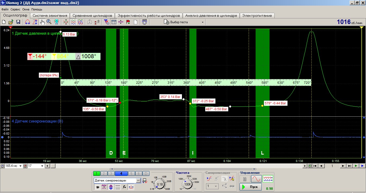Toggle stacked channel waveforms view

click(x=73, y=22)
